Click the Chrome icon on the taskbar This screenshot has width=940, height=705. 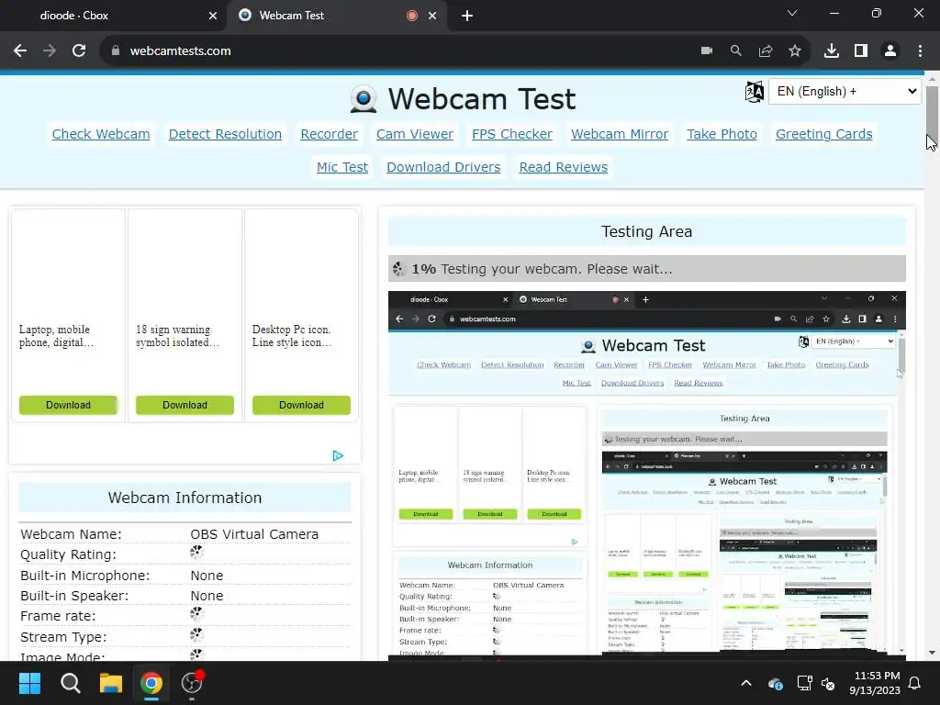coord(151,683)
